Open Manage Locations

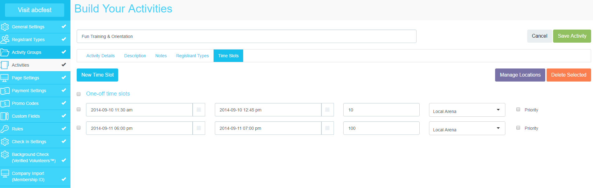[520, 75]
